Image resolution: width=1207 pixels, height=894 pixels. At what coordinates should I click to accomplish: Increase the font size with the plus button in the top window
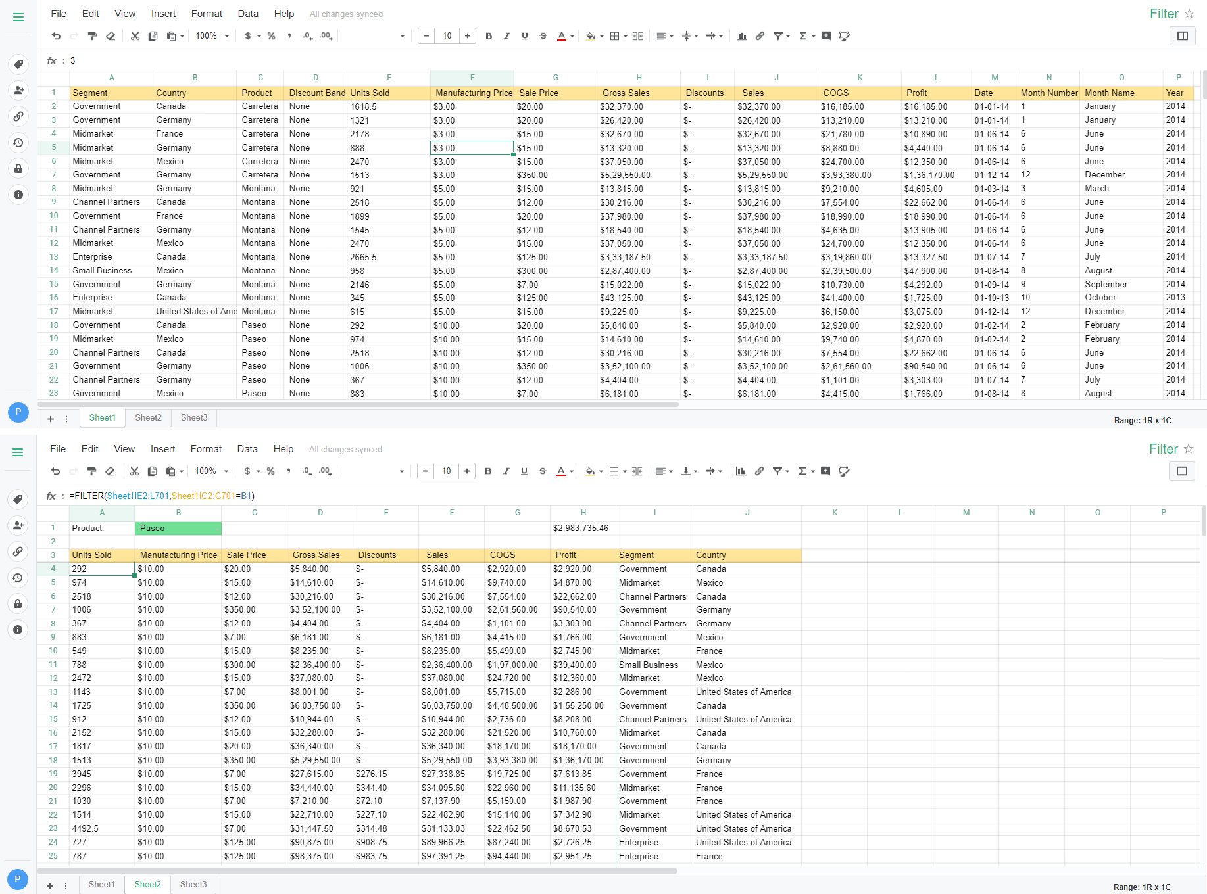pos(468,36)
